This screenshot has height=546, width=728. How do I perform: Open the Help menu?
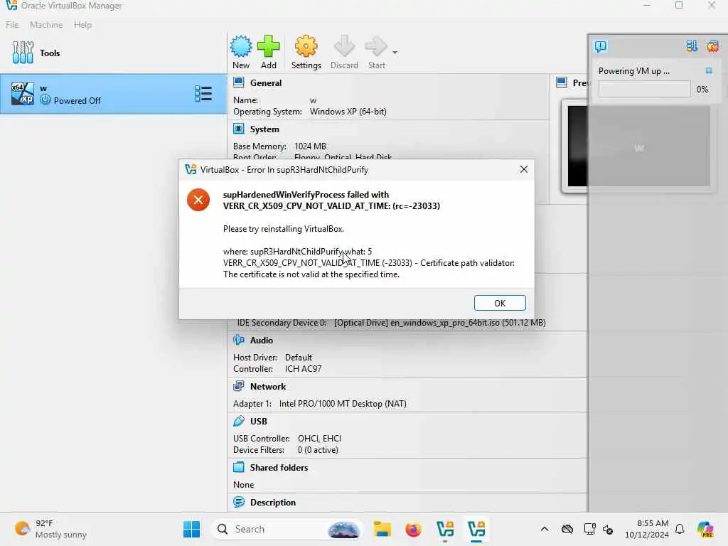coord(82,25)
